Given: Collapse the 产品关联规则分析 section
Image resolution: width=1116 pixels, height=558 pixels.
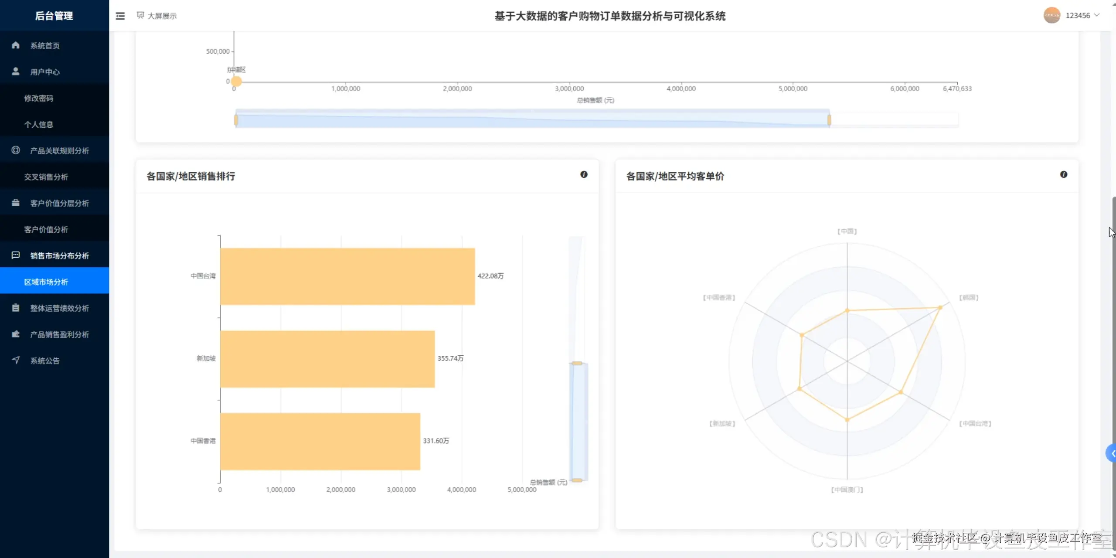Looking at the screenshot, I should point(59,151).
